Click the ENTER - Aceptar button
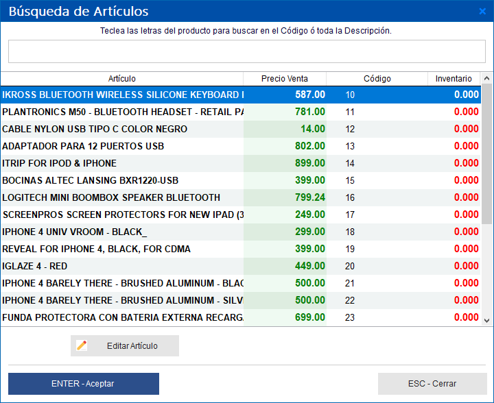Viewport: 494px width, 403px height. click(x=84, y=384)
